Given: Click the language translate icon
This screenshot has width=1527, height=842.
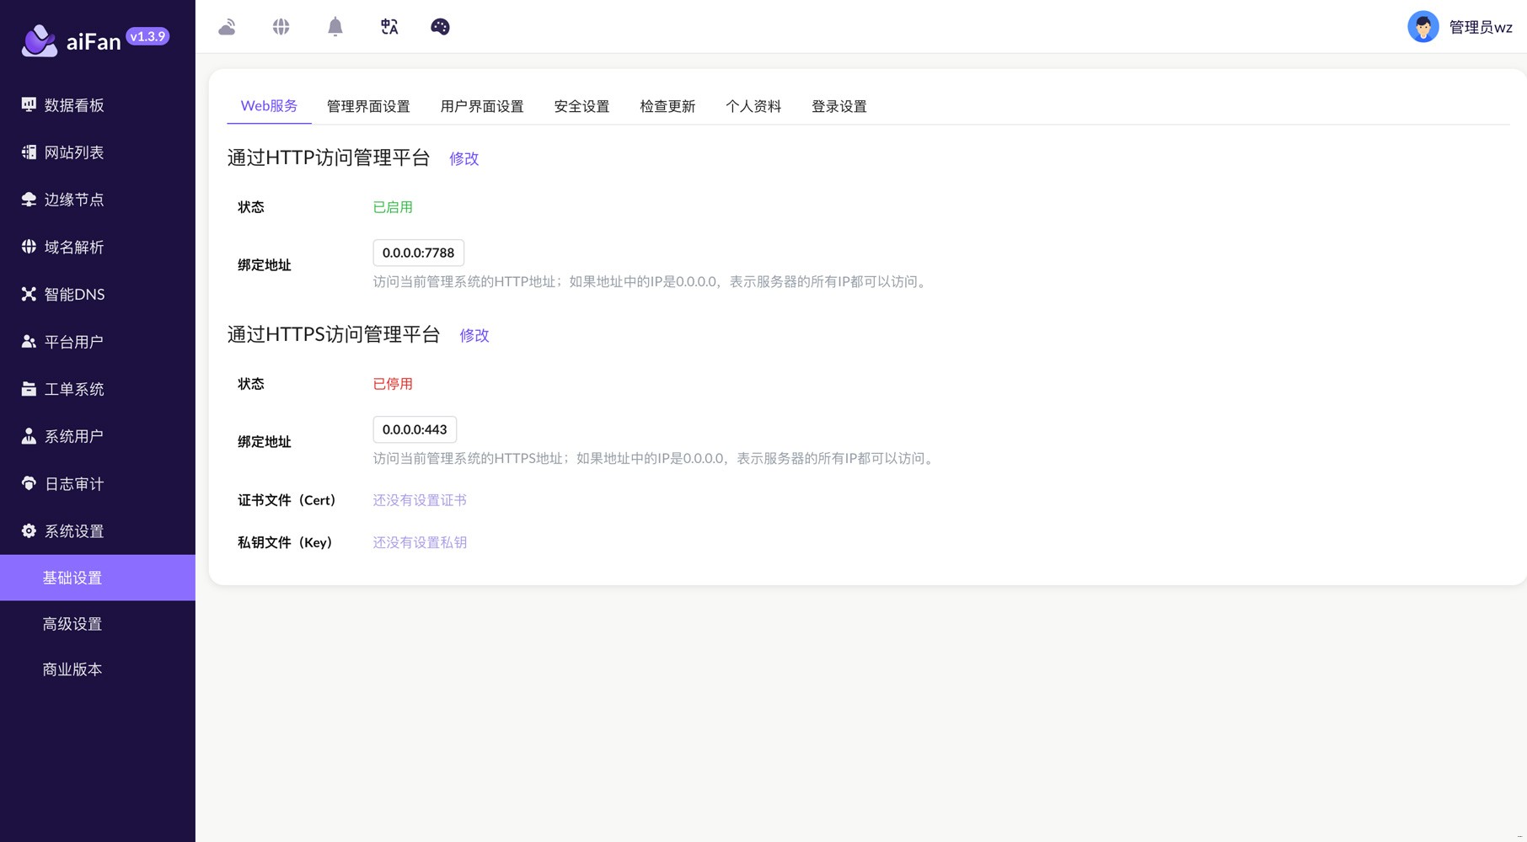Looking at the screenshot, I should 388,27.
